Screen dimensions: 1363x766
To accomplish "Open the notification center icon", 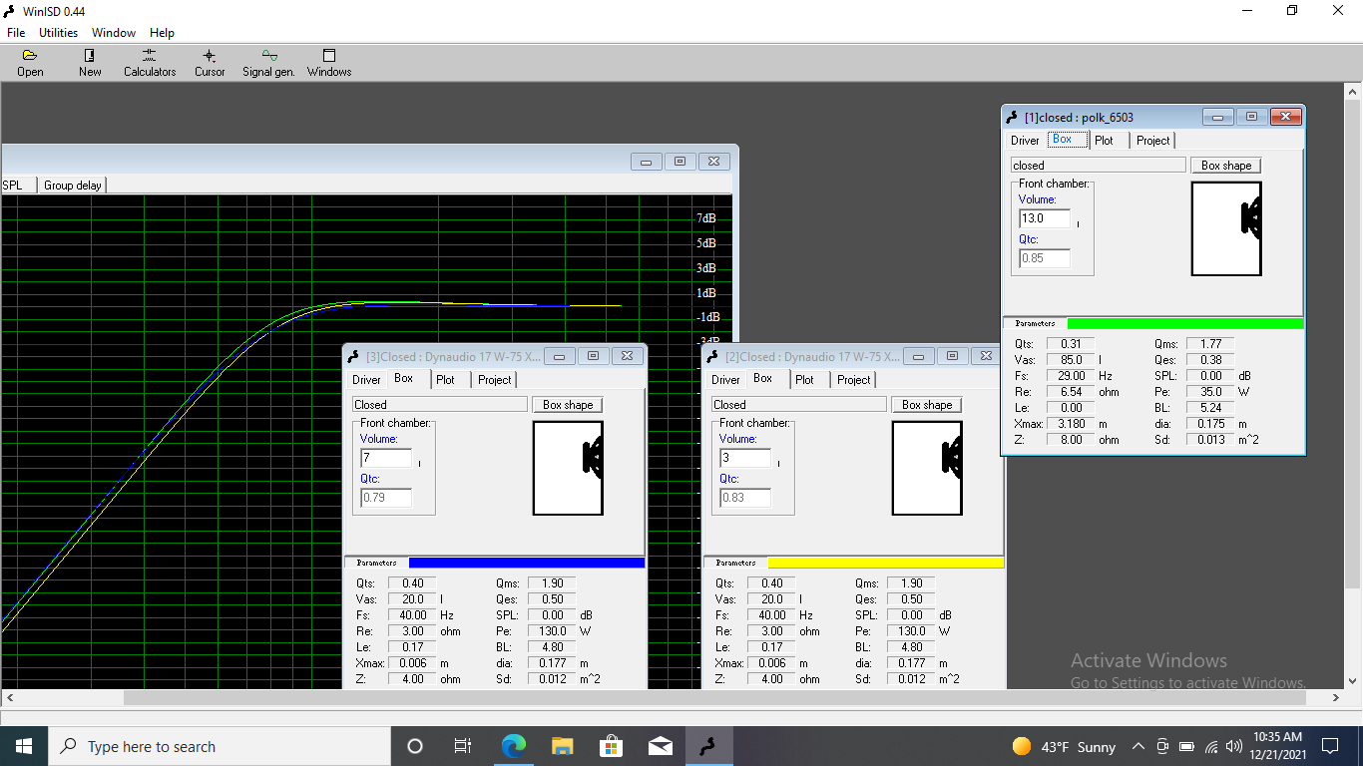I will pos(1329,746).
